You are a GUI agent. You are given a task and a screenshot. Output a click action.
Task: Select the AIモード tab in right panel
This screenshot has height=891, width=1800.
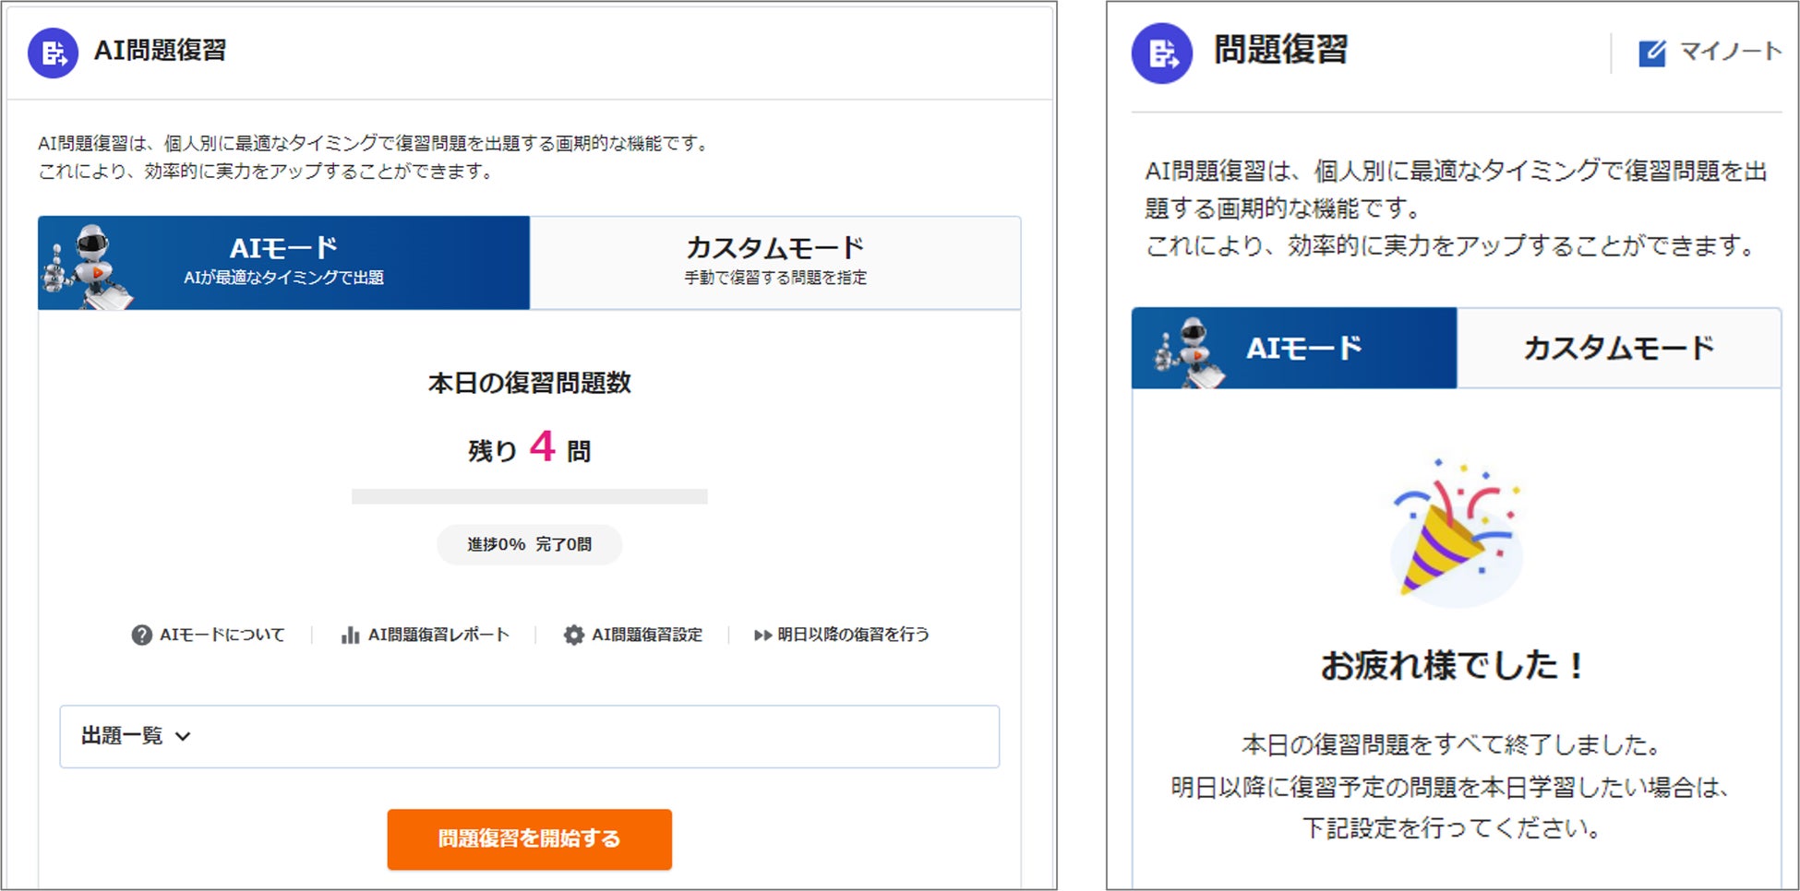[x=1294, y=348]
